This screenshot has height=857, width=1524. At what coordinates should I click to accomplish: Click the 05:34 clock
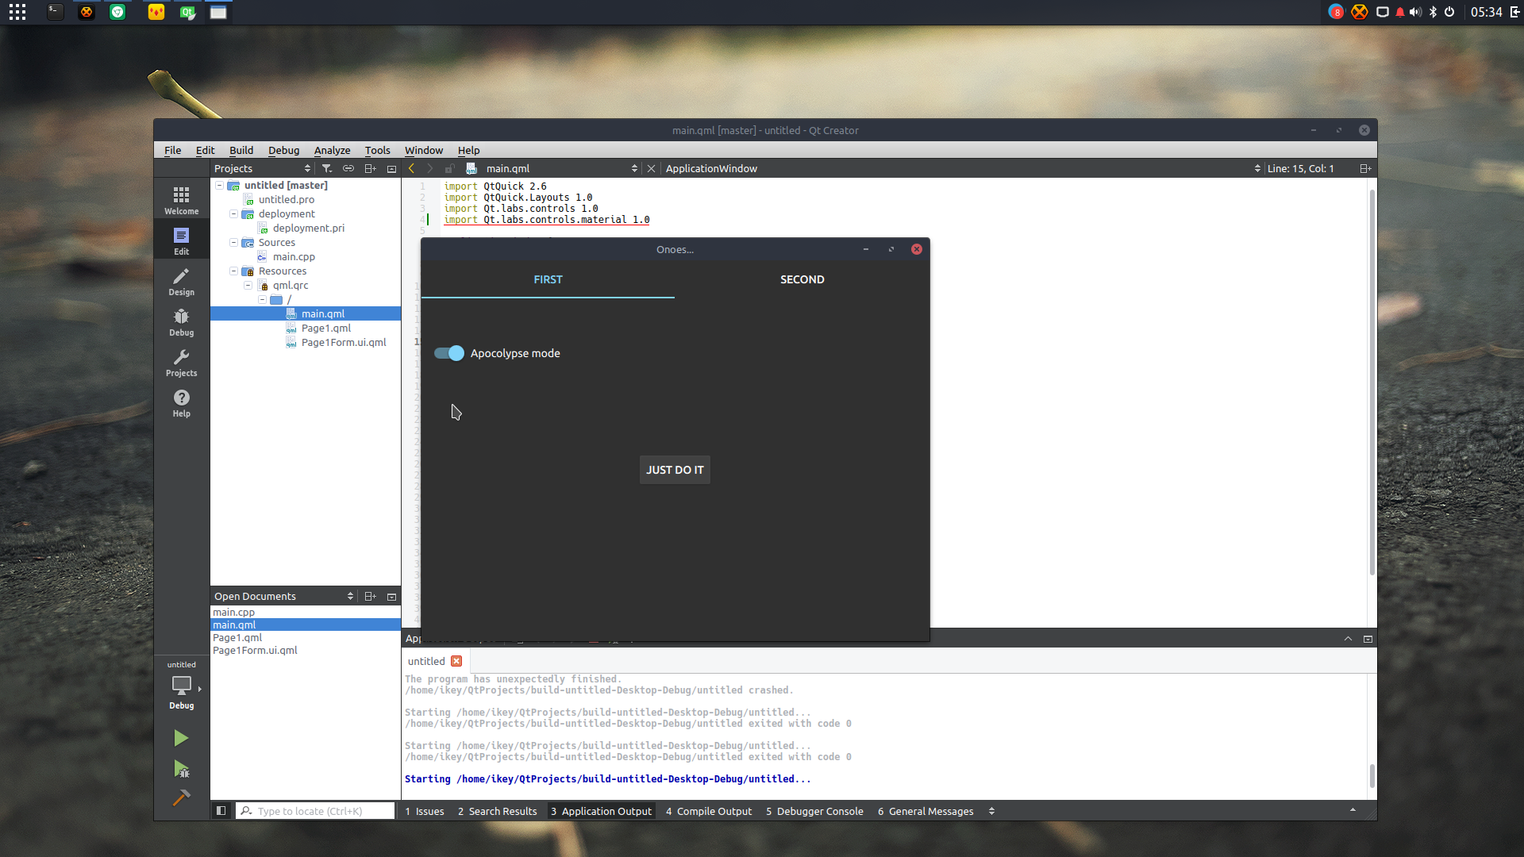(x=1486, y=12)
